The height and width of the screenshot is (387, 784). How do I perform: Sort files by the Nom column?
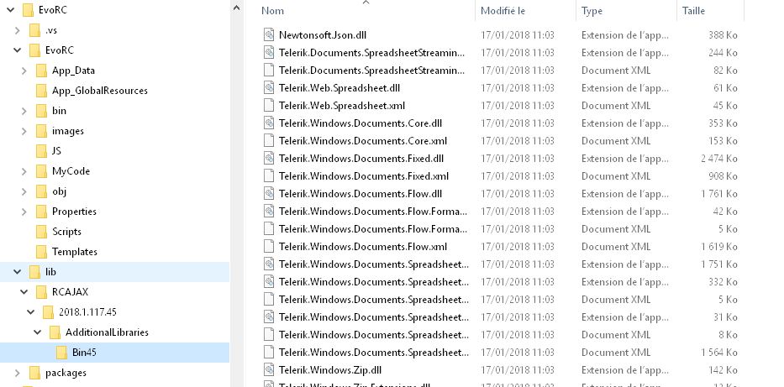click(x=273, y=11)
